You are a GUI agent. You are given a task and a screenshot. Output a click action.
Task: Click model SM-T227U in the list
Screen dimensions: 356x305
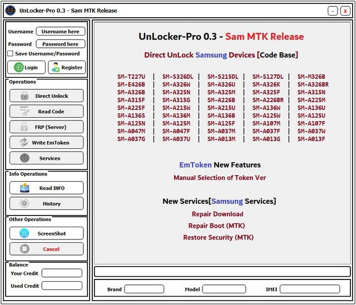[x=131, y=77]
